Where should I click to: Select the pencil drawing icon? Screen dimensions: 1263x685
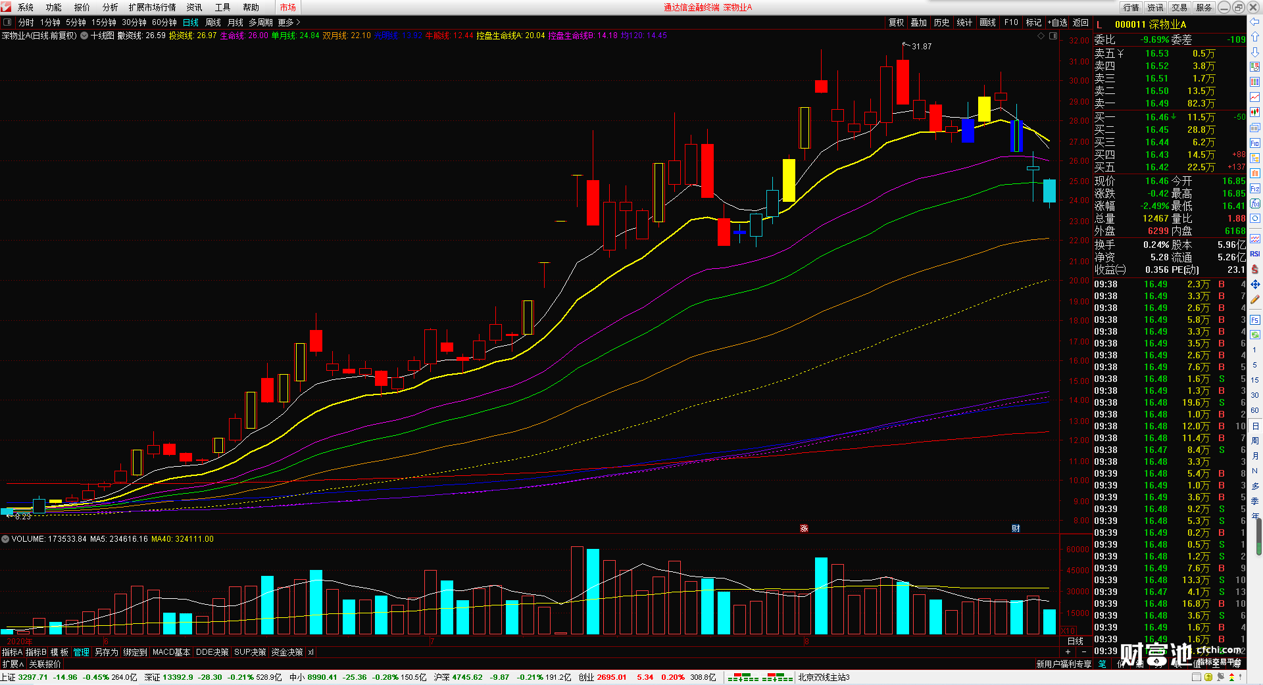(x=1254, y=299)
